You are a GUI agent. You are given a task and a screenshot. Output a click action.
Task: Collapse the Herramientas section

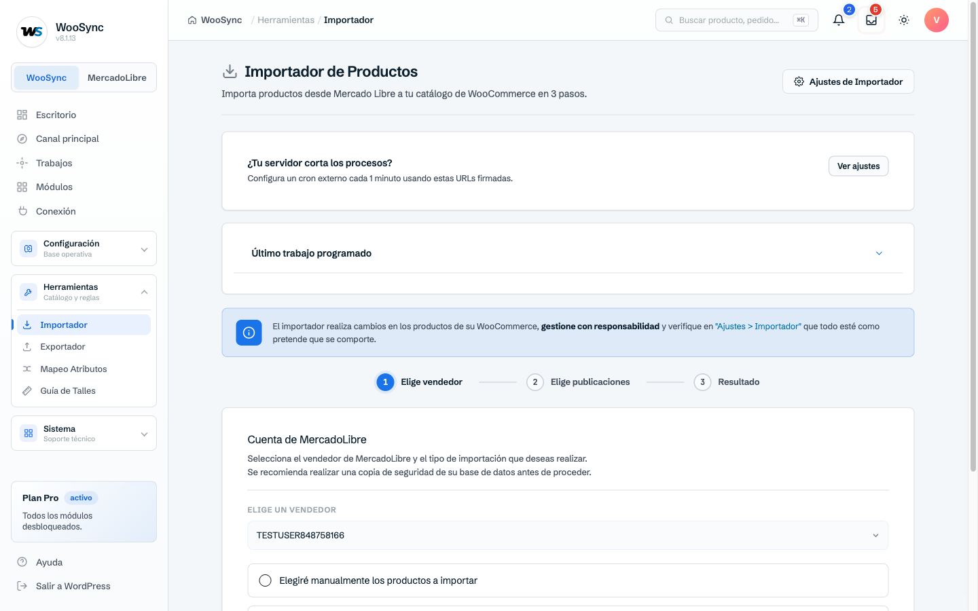(x=84, y=292)
